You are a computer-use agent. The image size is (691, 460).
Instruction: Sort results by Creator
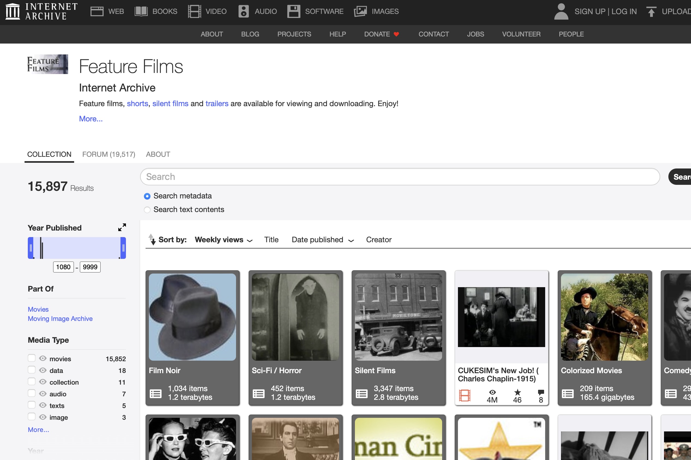379,240
